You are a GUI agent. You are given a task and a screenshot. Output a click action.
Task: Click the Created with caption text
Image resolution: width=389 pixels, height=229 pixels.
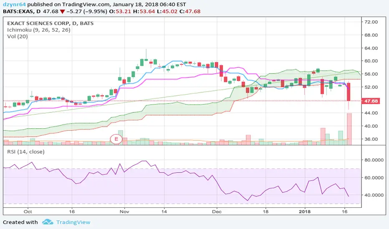point(20,222)
